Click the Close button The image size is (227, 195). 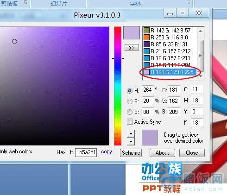click(192, 153)
